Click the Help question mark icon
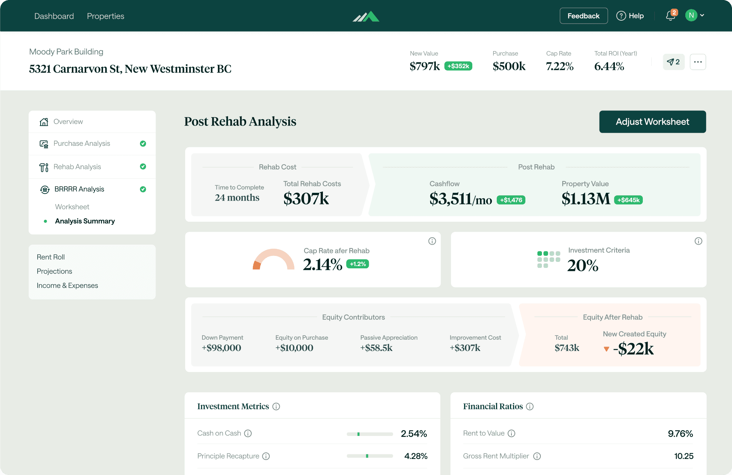The width and height of the screenshot is (732, 475). tap(621, 16)
